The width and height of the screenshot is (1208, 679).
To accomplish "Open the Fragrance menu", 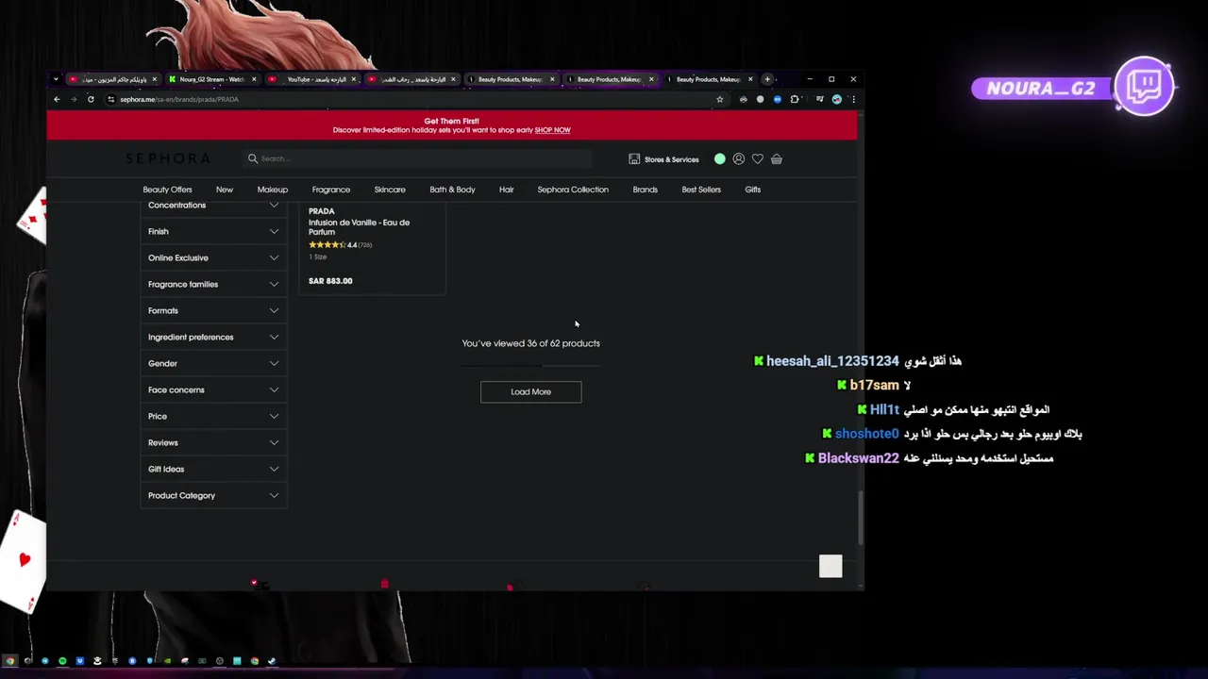I will click(331, 190).
